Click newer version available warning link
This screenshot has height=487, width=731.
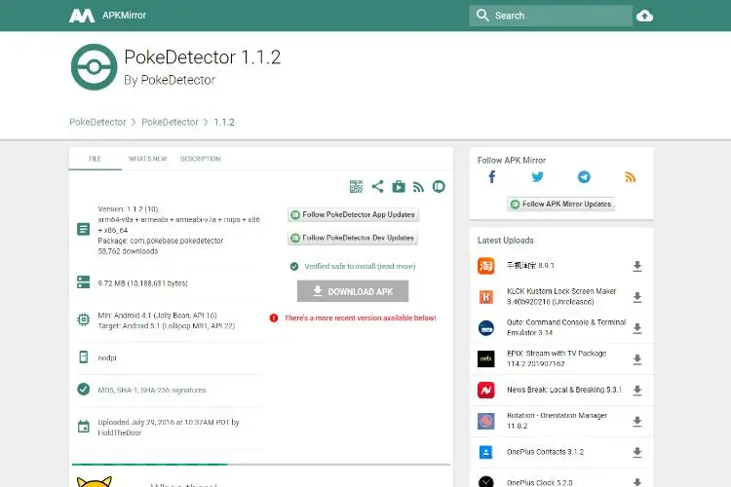(x=361, y=318)
